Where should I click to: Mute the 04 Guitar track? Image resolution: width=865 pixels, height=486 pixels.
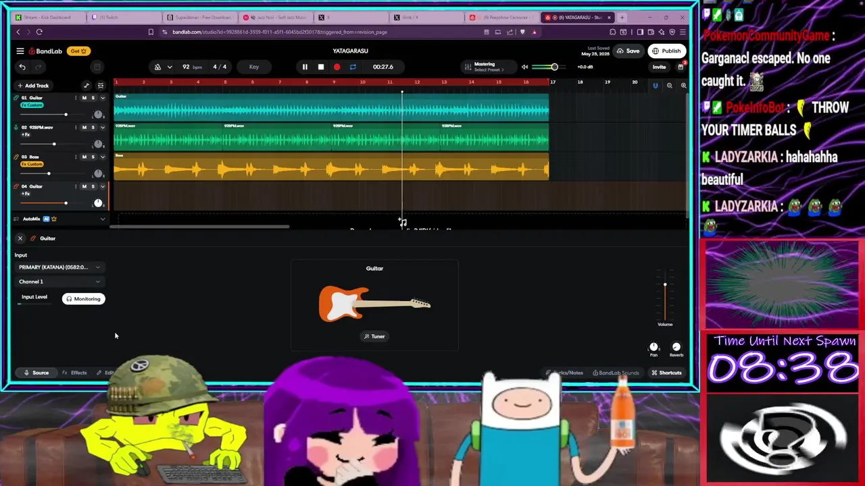(84, 186)
